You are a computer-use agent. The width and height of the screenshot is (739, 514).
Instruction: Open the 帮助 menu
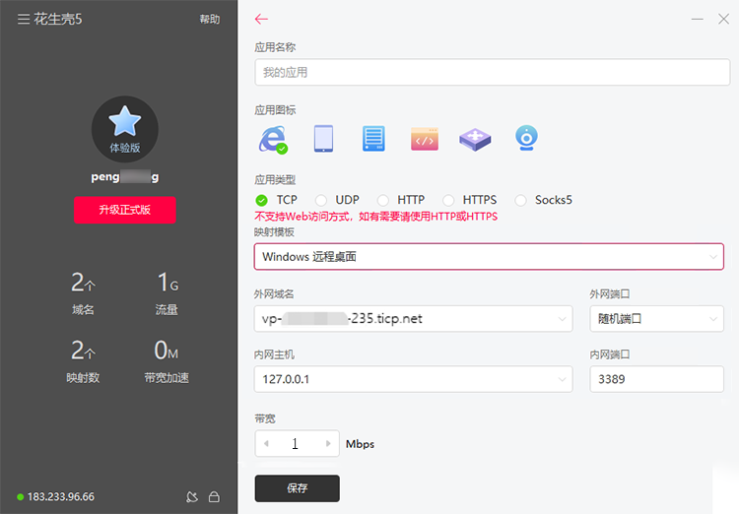click(x=210, y=20)
